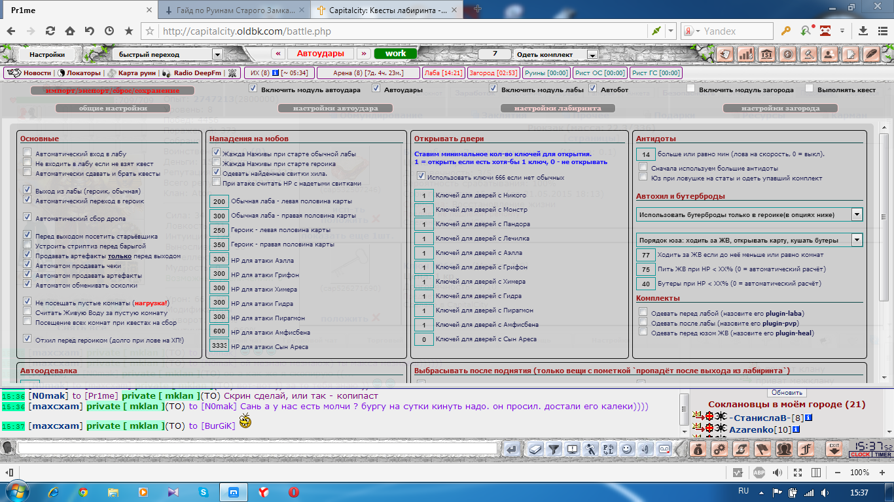Open Yandex search engine dropdown arrow

point(698,31)
